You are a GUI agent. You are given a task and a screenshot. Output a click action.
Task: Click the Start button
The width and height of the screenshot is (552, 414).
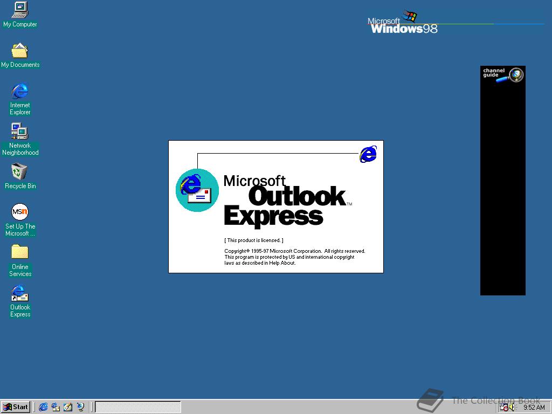[16, 407]
